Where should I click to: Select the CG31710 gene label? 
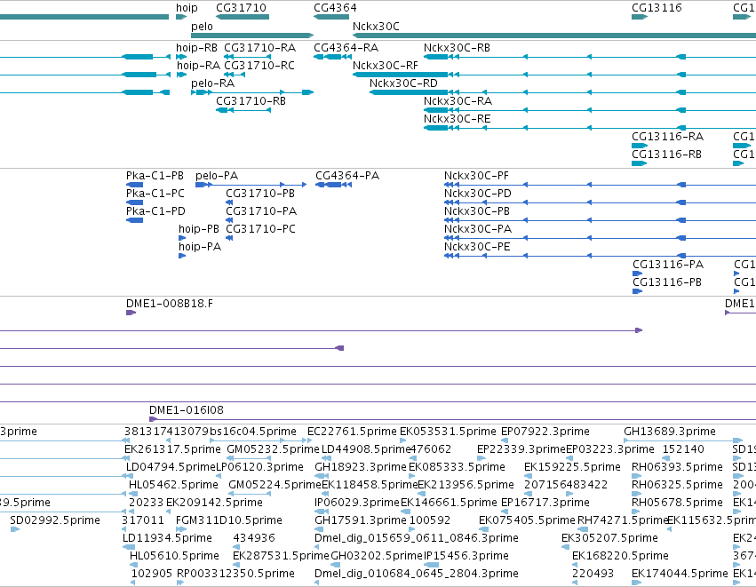(x=241, y=8)
